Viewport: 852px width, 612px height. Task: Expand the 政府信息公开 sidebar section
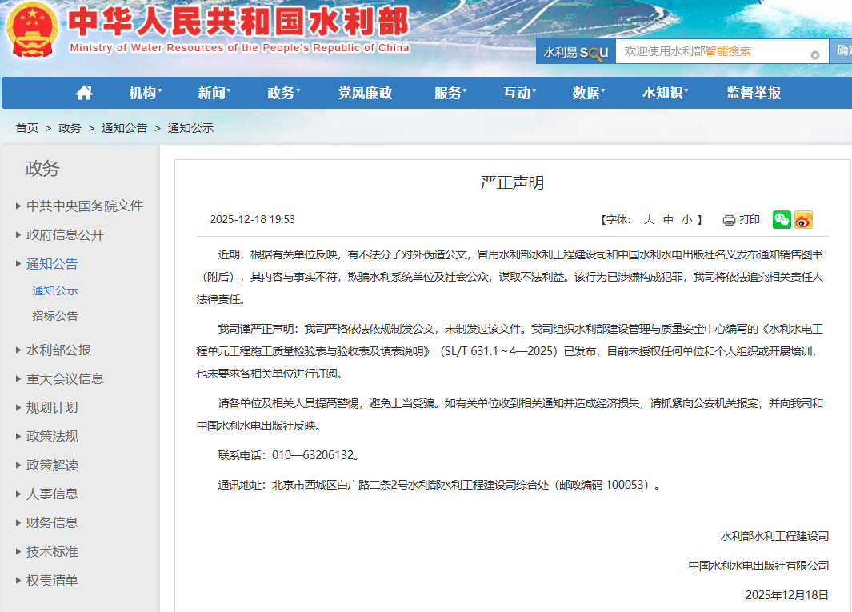click(x=65, y=235)
